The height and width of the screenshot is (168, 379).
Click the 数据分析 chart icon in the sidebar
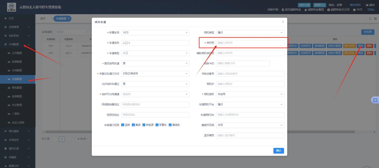pyautogui.click(x=6, y=166)
